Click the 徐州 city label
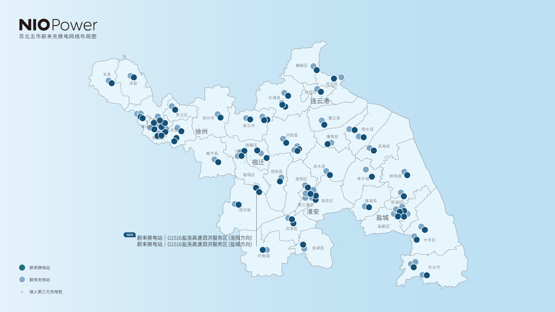Viewport: 555px width, 312px height. click(x=201, y=131)
